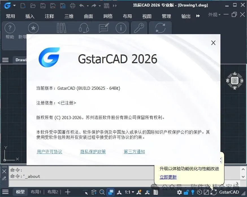Open the learning resources books icon in ribbon
247x197 pixels.
[61, 28]
